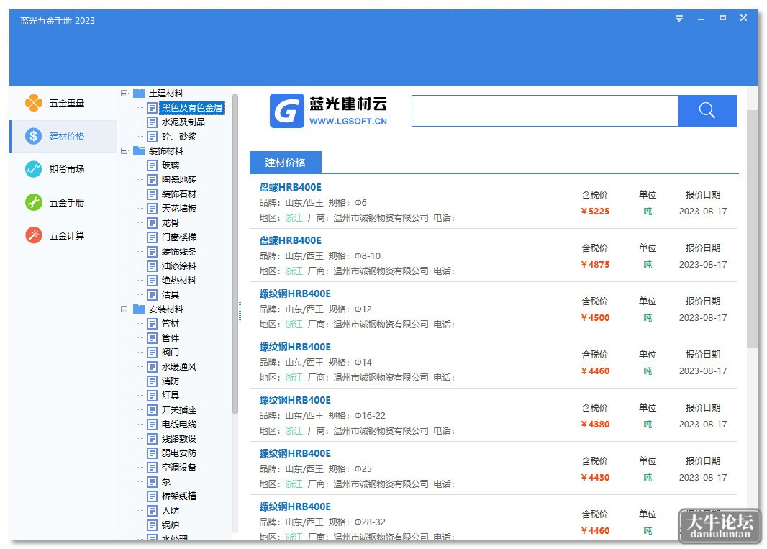The image size is (767, 549).
Task: Open 期货市场 via its chart icon
Action: pyautogui.click(x=33, y=169)
